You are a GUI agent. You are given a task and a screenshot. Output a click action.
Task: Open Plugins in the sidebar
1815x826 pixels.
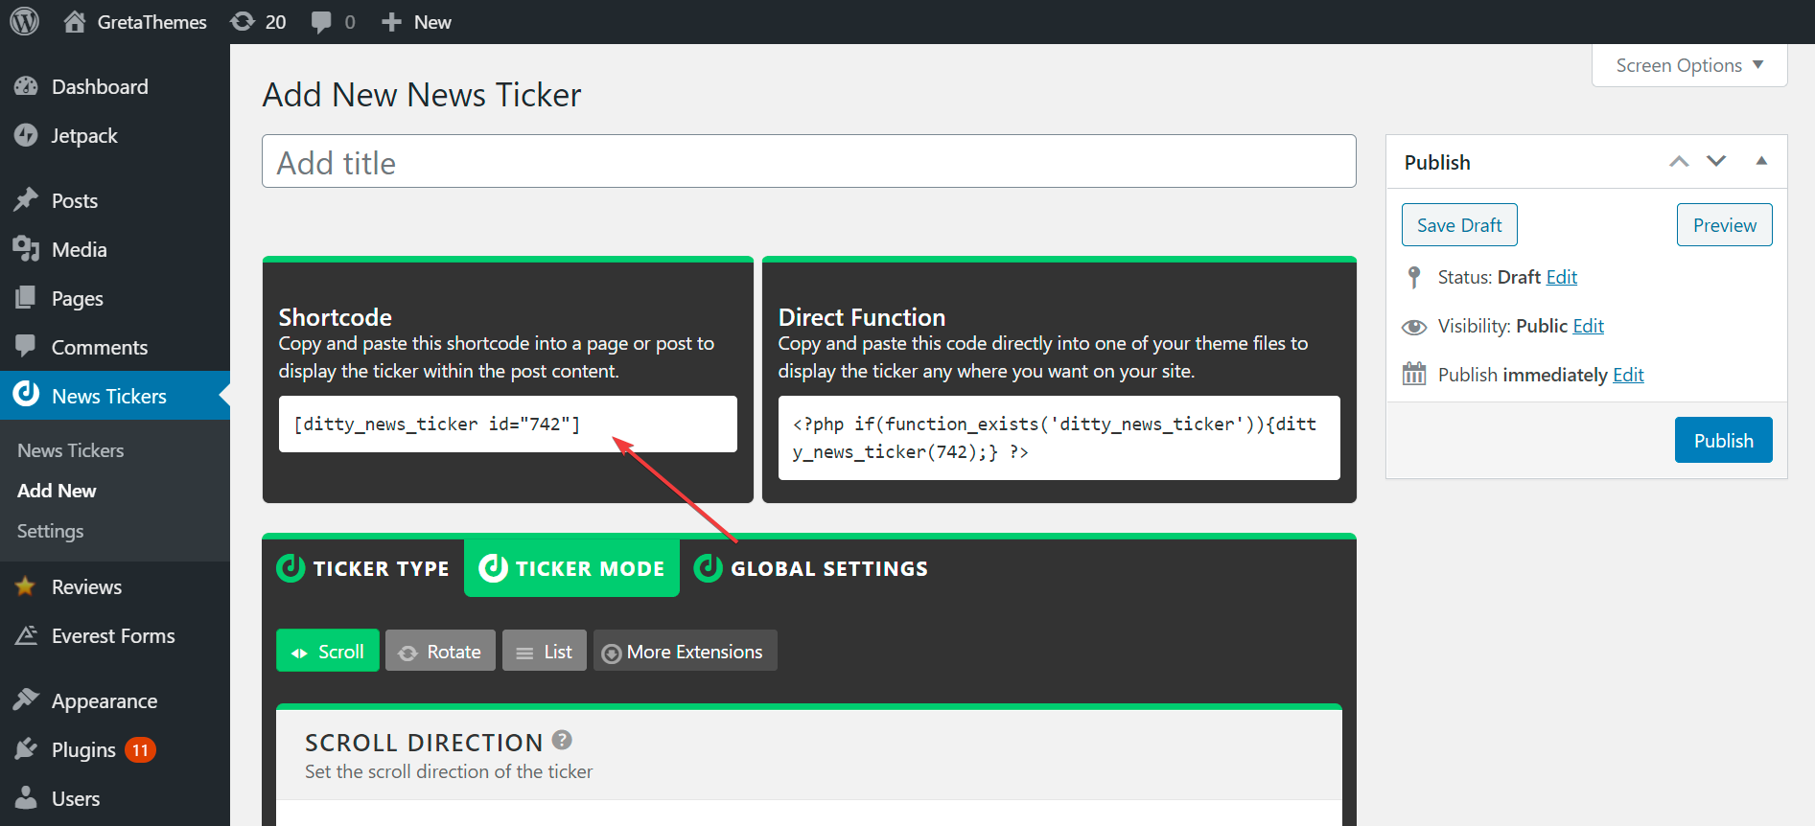[x=83, y=749]
